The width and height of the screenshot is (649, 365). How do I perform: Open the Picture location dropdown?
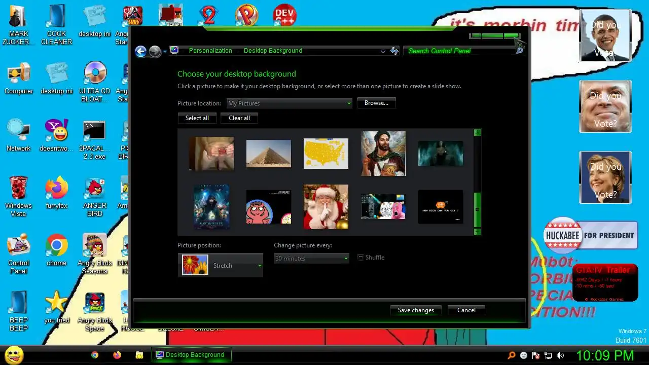coord(289,103)
